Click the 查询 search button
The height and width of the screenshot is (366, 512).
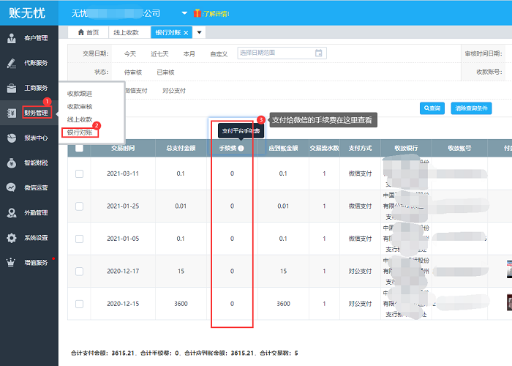point(432,108)
